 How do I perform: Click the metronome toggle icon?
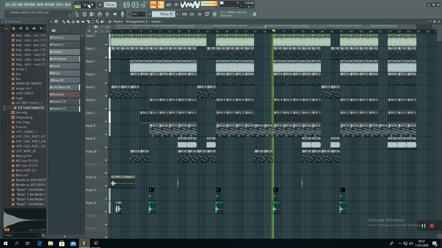tap(176, 5)
